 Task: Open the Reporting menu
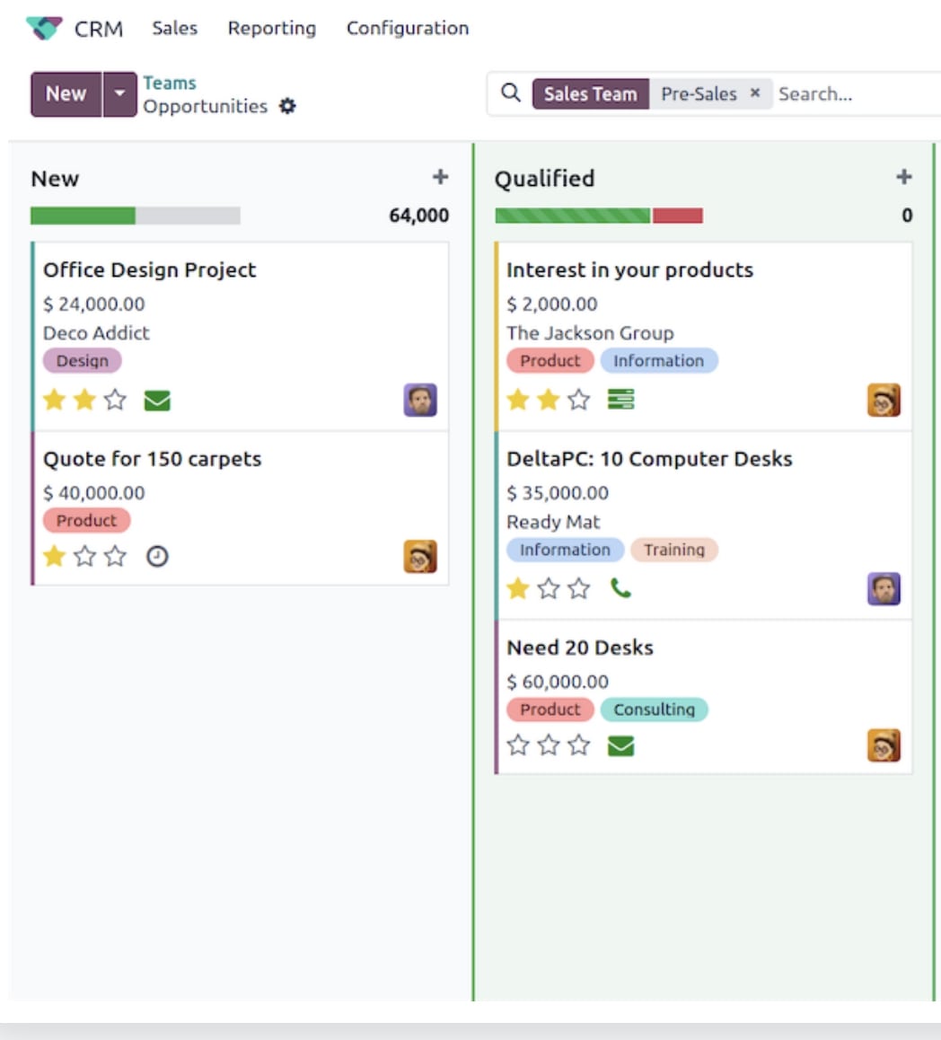pyautogui.click(x=272, y=28)
